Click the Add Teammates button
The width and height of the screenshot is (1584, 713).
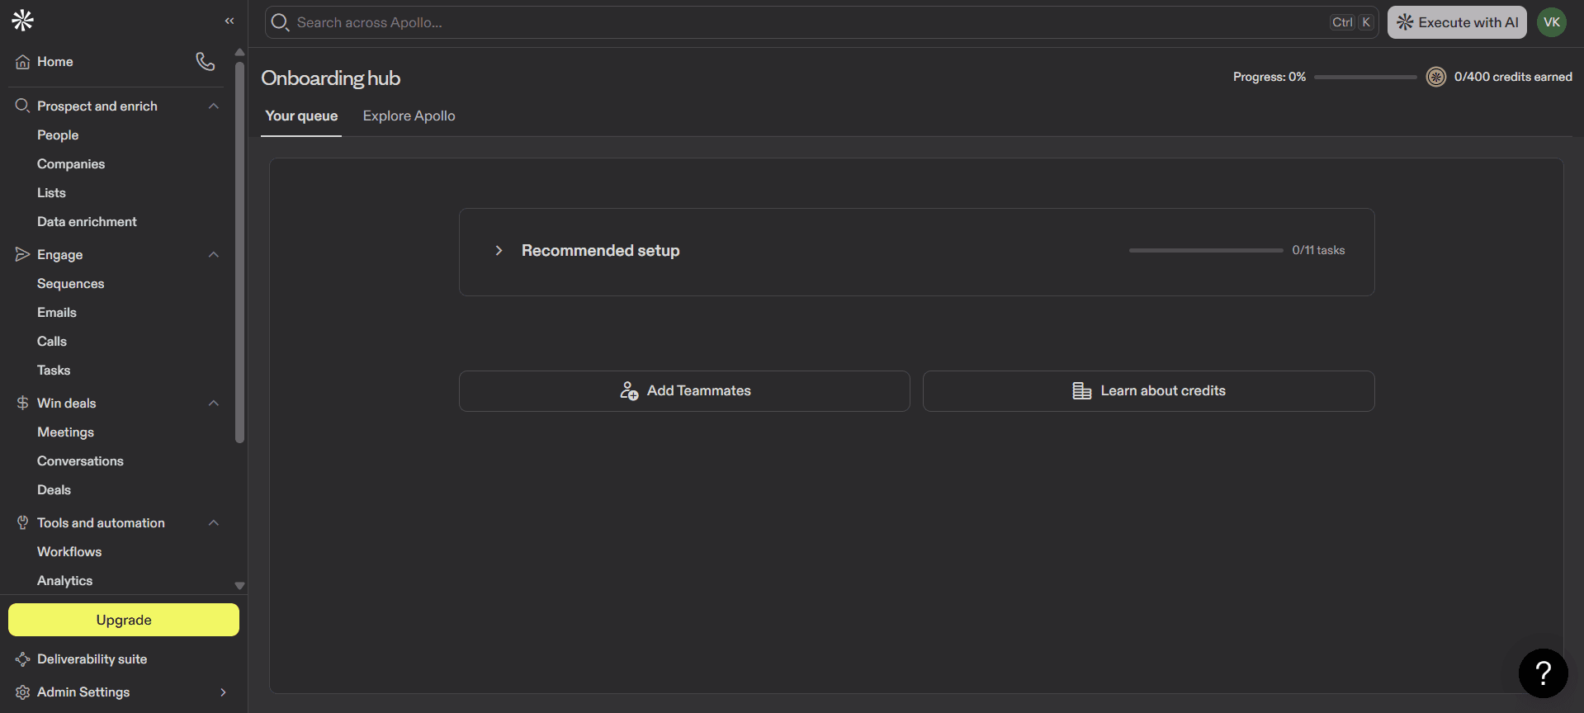click(684, 390)
